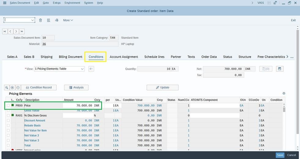
Task: Go to next item arrow icon
Action: (x=16, y=31)
